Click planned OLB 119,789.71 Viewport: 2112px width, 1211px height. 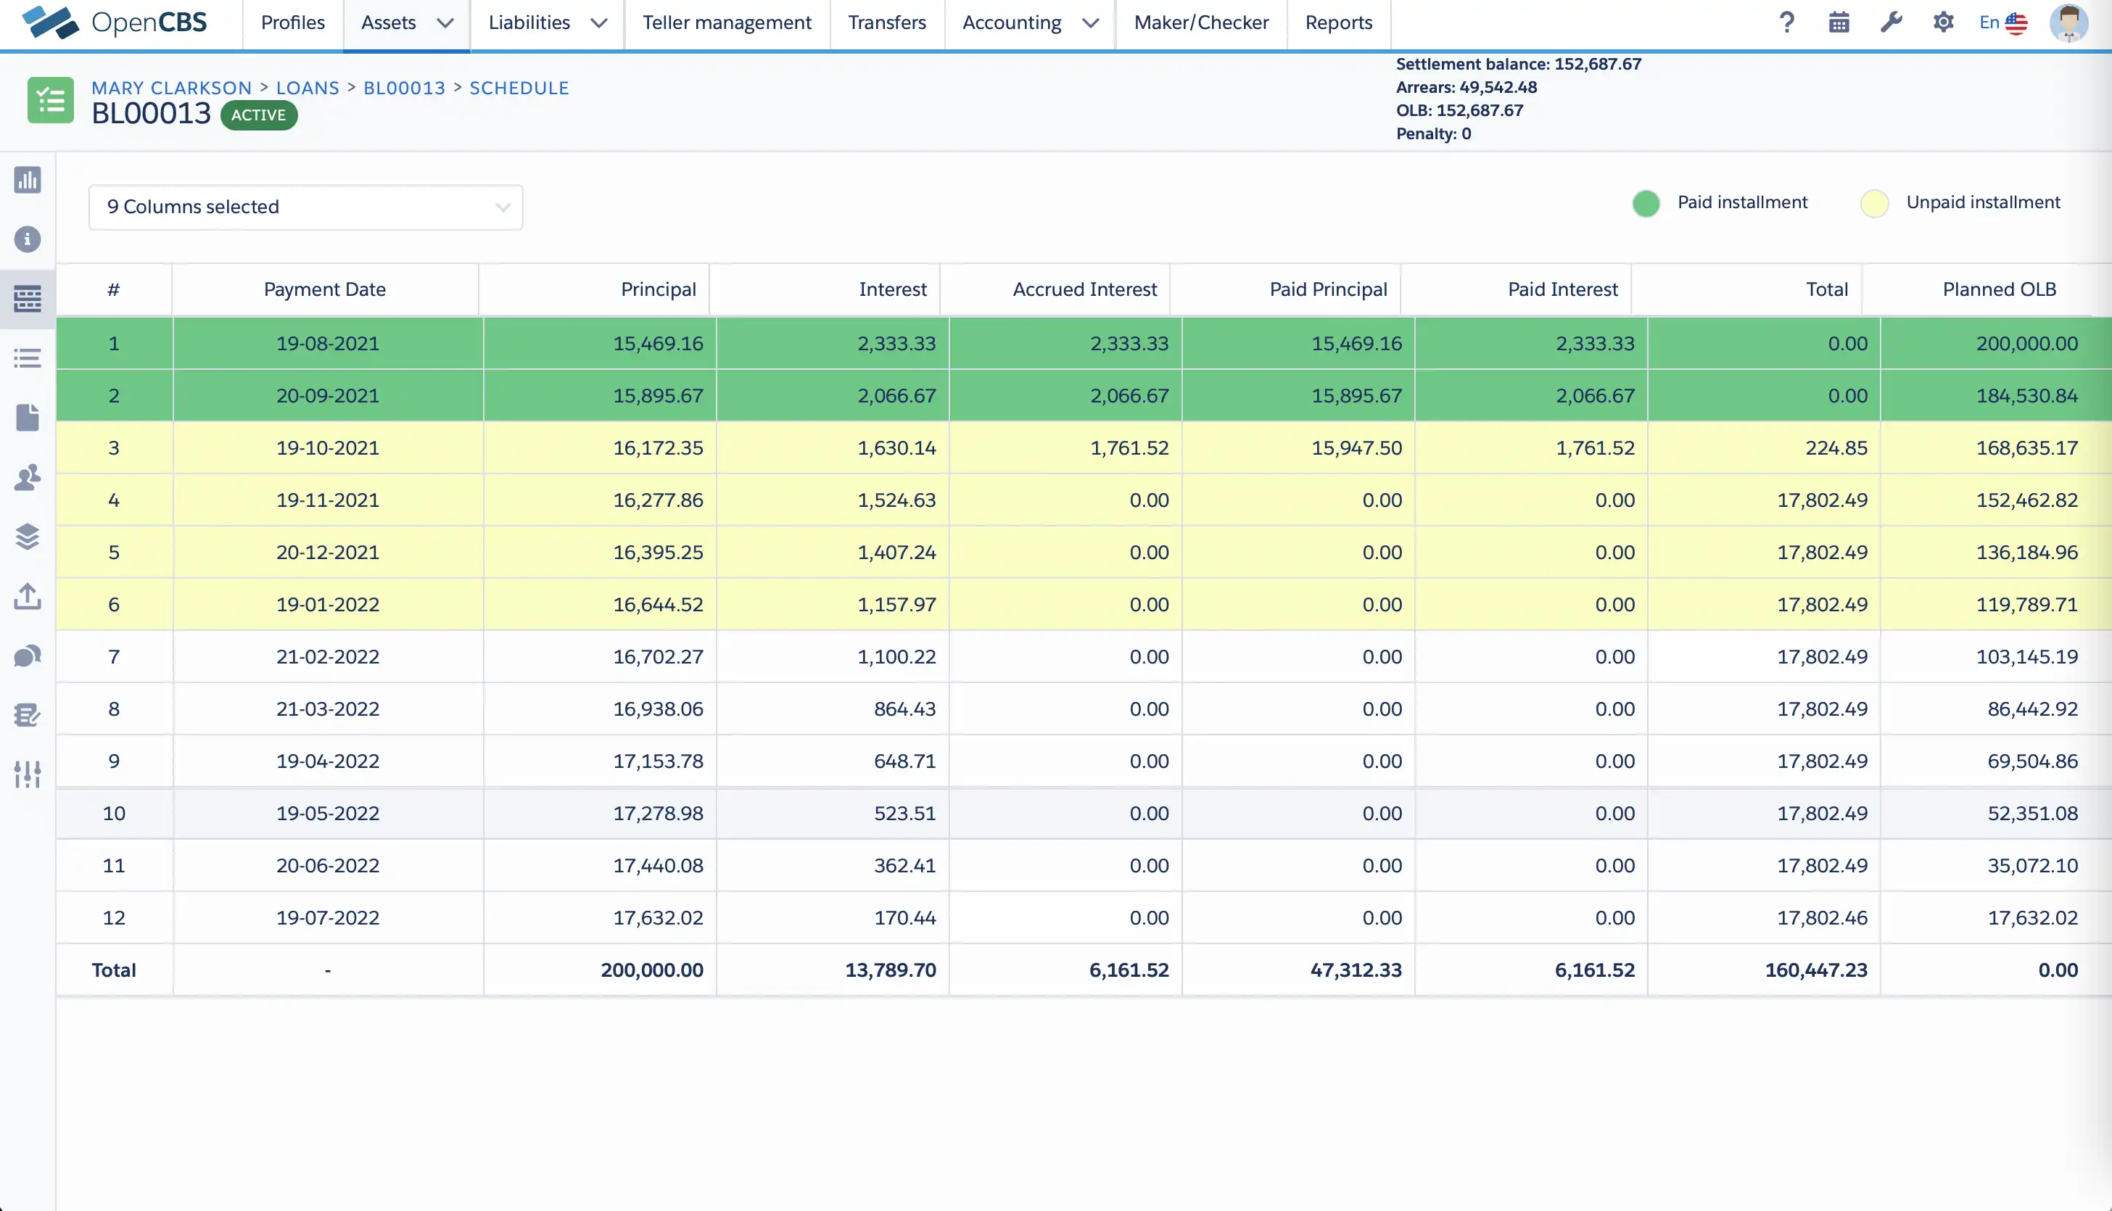pyautogui.click(x=2026, y=605)
